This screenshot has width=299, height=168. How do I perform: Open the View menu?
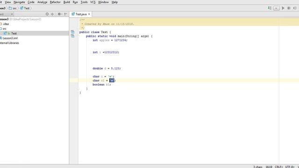8,2
